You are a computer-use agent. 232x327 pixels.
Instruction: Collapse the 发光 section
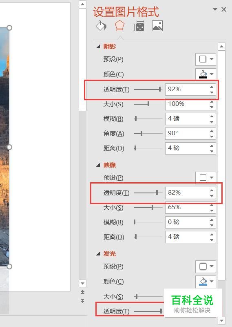98,254
